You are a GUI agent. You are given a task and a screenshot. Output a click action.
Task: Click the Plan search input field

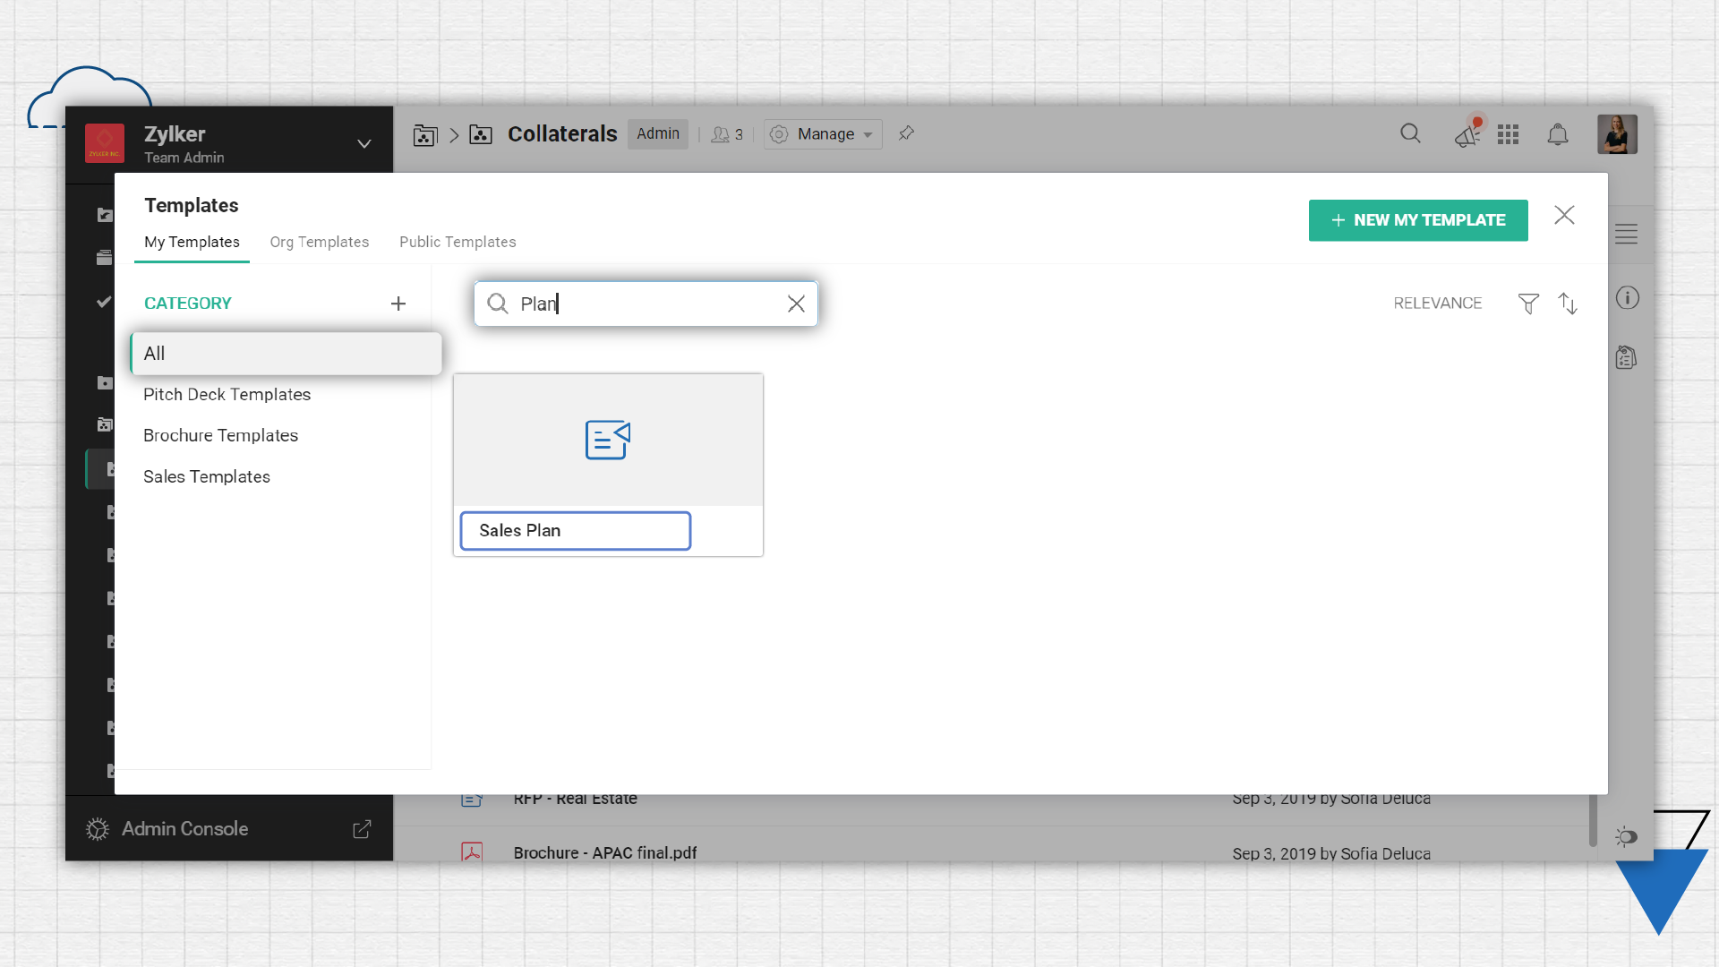click(645, 304)
